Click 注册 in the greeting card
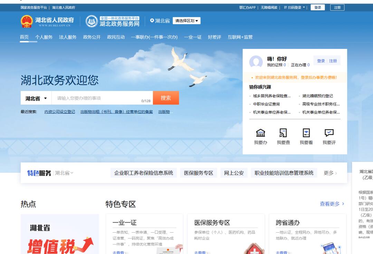 point(333,61)
